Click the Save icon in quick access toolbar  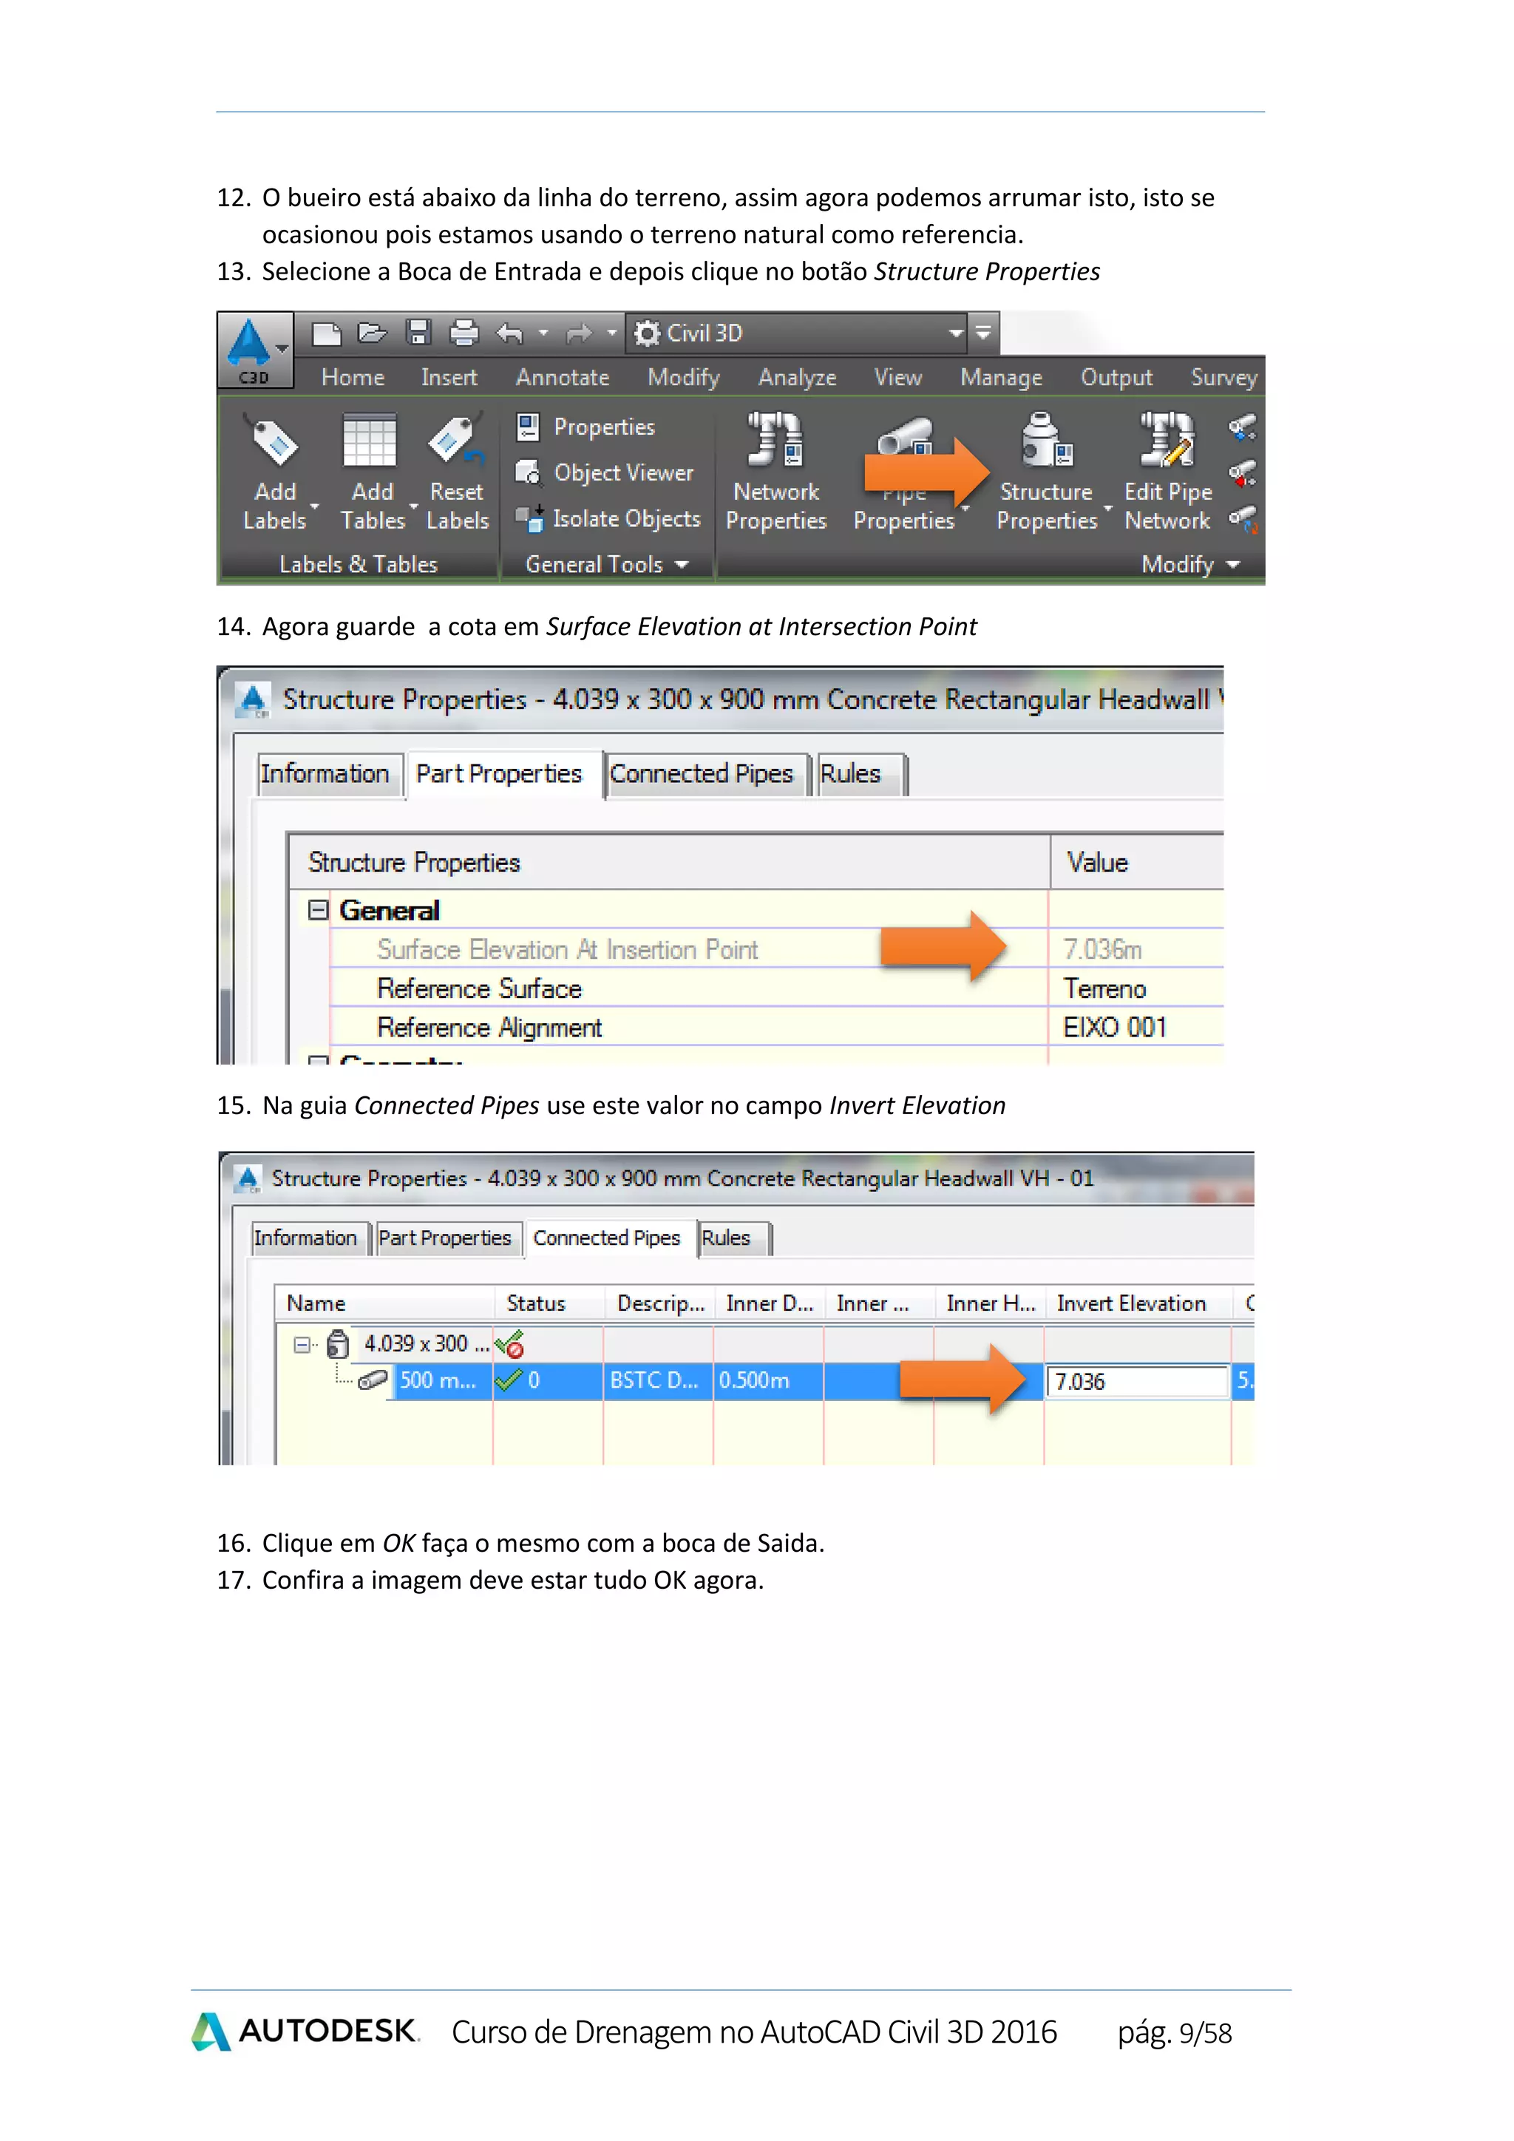pos(418,333)
